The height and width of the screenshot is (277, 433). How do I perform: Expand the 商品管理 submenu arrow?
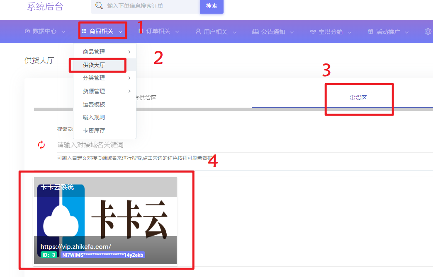[129, 52]
